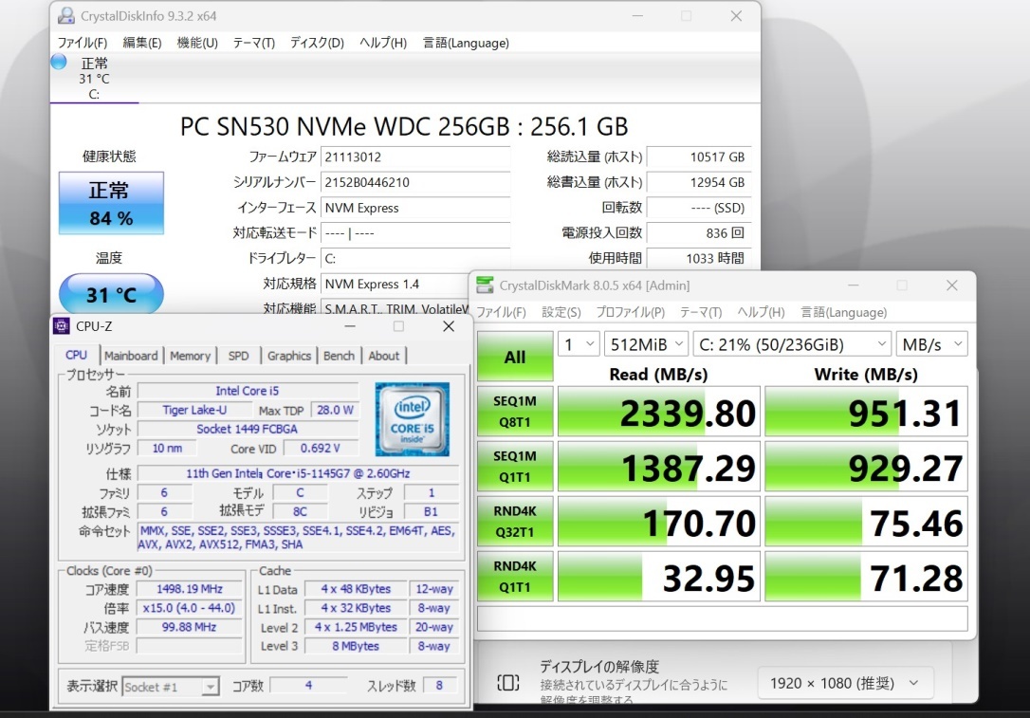
Task: Click the 使用時間 value 1033 時間
Action: click(699, 258)
